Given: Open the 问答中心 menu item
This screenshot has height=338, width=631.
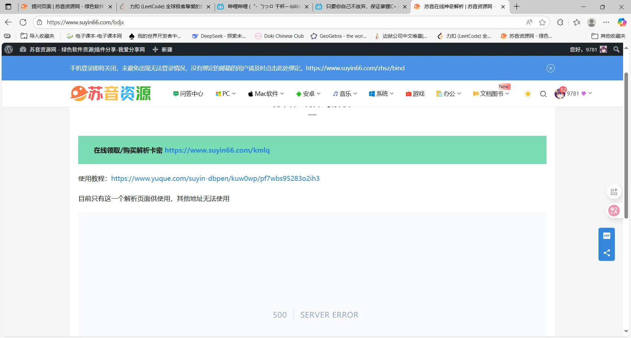Looking at the screenshot, I should 188,94.
